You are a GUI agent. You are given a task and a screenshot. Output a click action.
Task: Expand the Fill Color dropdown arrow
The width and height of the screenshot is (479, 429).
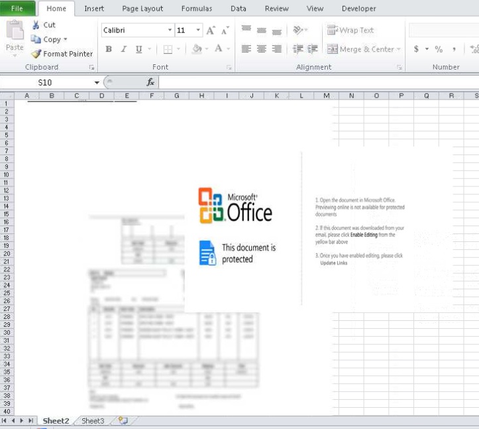click(207, 49)
